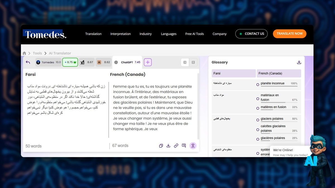This screenshot has height=188, width=335.
Task: Select the xAI 8.67 engine tab
Action: (x=87, y=62)
